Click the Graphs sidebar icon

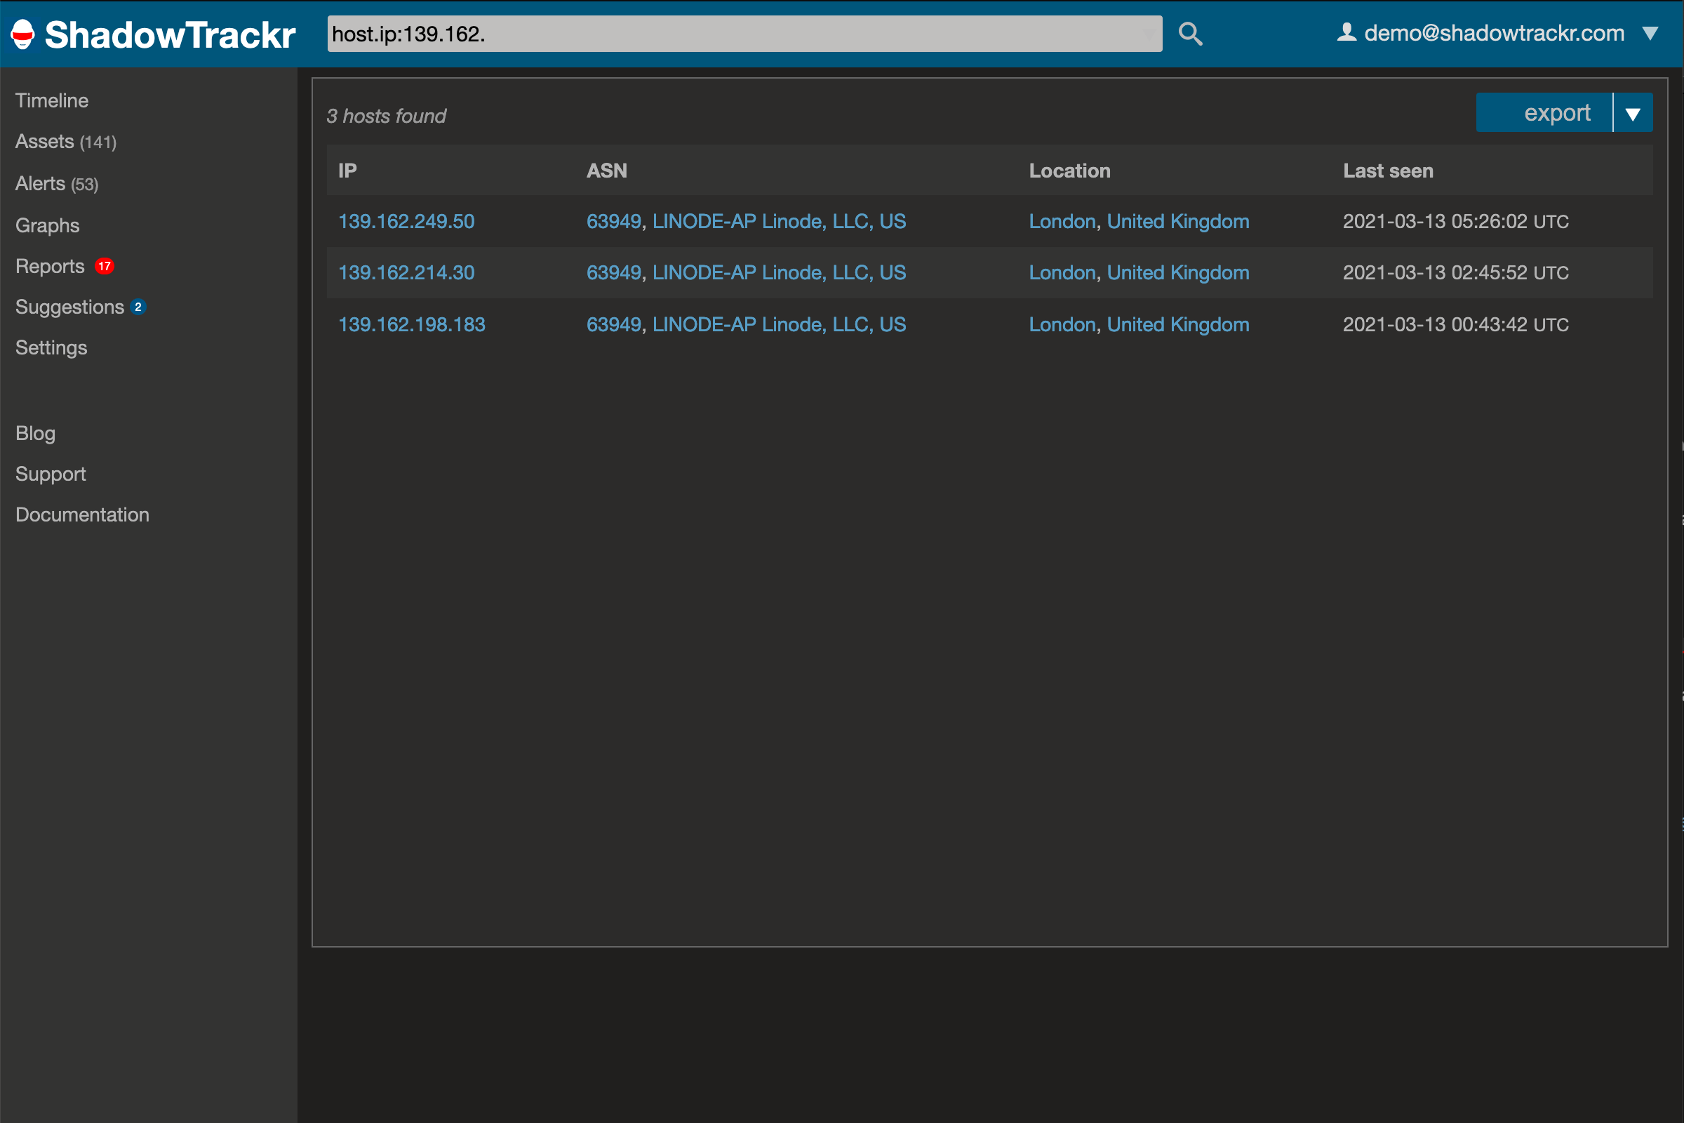pos(48,225)
